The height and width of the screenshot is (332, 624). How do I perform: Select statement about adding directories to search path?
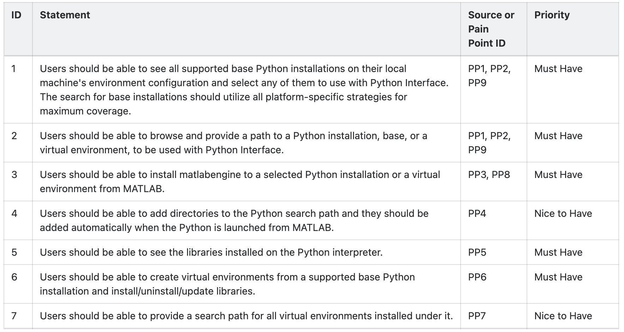234,220
